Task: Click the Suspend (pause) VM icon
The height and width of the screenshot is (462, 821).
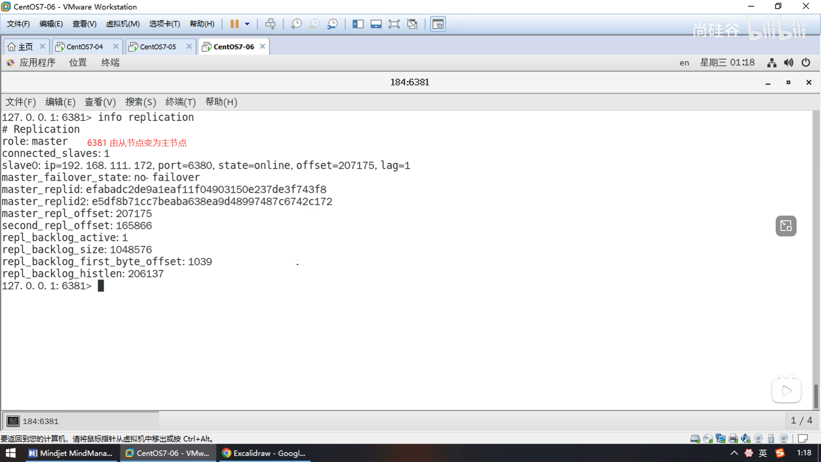Action: 234,24
